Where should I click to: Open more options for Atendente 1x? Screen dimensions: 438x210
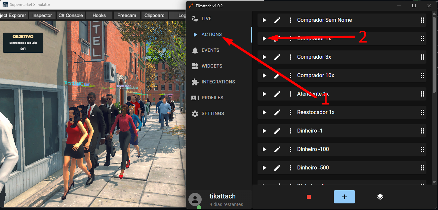[x=291, y=94]
